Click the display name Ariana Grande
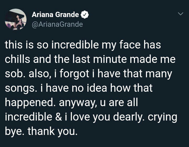Viewport: 189px width, 147px height. pyautogui.click(x=55, y=15)
